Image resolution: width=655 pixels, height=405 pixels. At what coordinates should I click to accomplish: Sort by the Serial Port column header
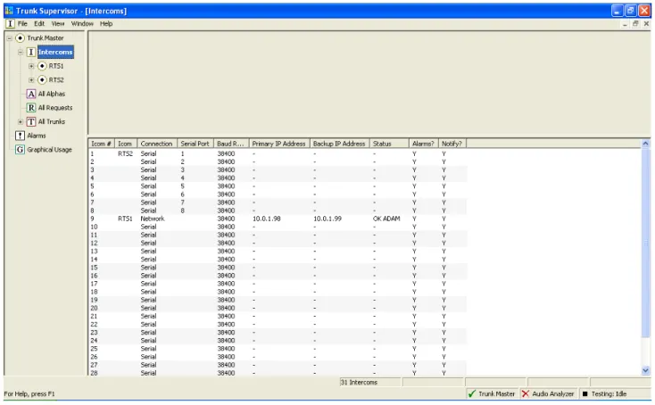tap(195, 144)
